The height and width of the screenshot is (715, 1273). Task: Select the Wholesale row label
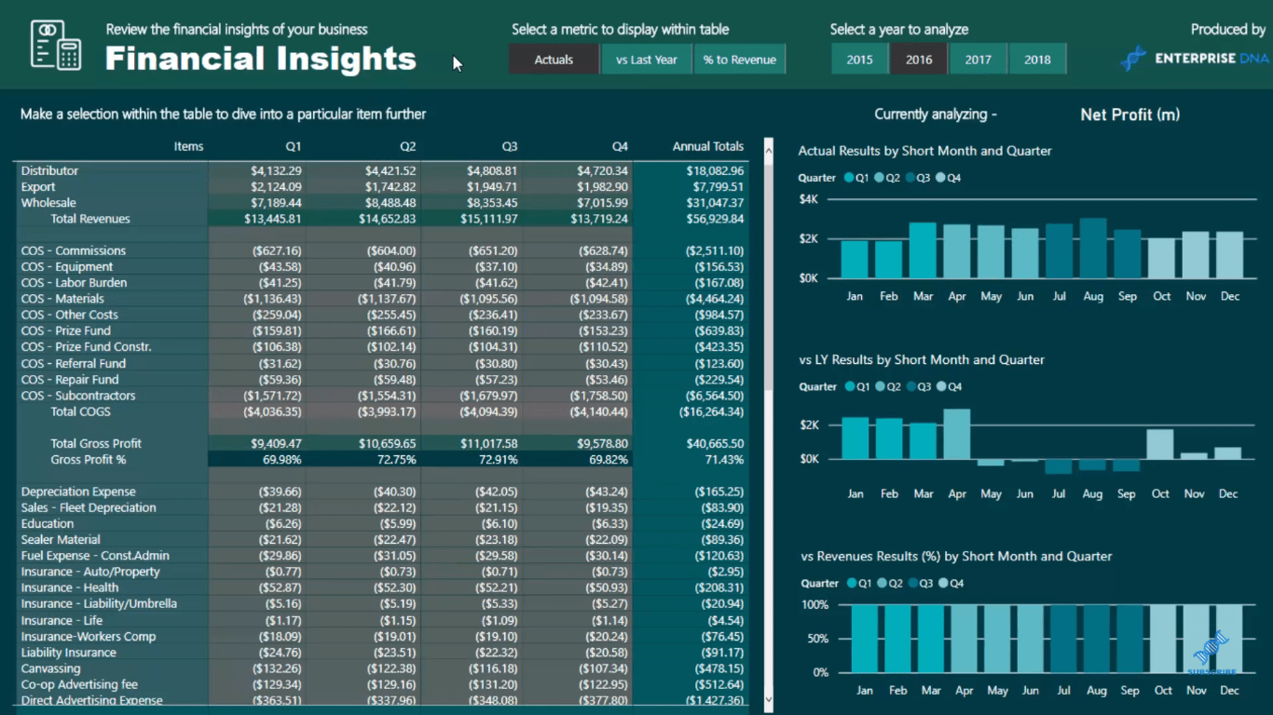tap(48, 203)
